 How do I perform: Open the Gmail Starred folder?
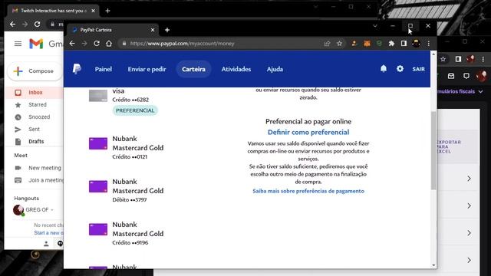[38, 104]
